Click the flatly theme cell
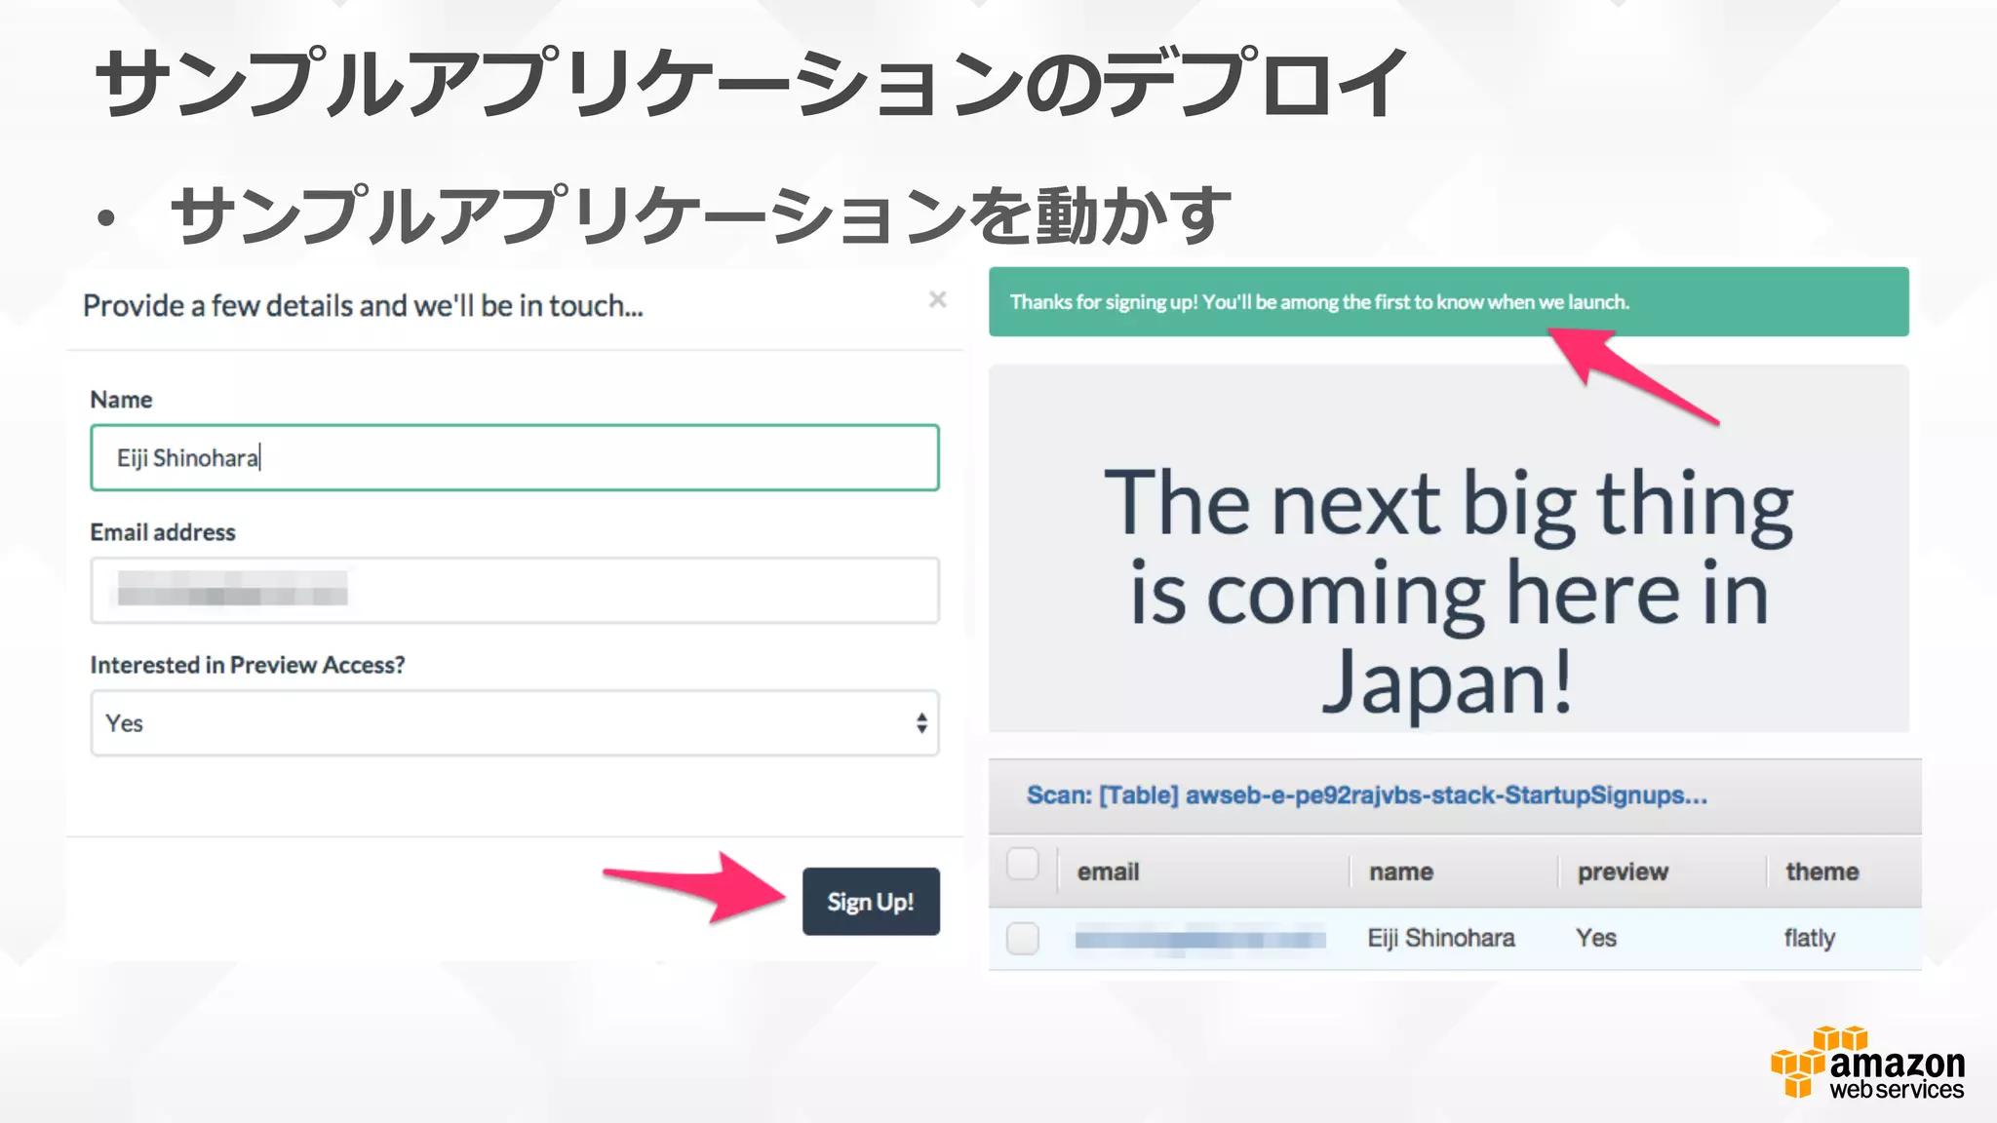This screenshot has height=1123, width=1997. coord(1810,938)
